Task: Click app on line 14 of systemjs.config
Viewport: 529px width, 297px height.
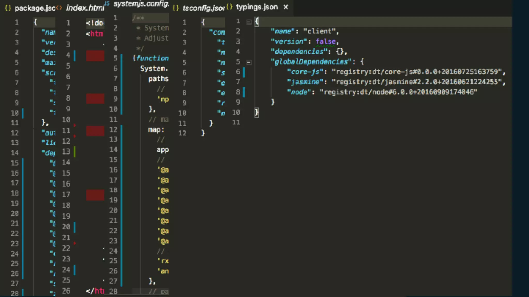Action: coord(163,150)
